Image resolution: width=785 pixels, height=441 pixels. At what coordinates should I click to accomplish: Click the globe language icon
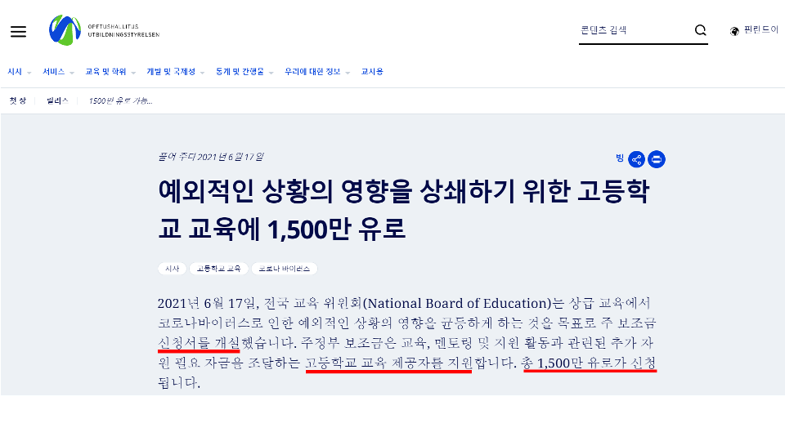click(x=734, y=31)
